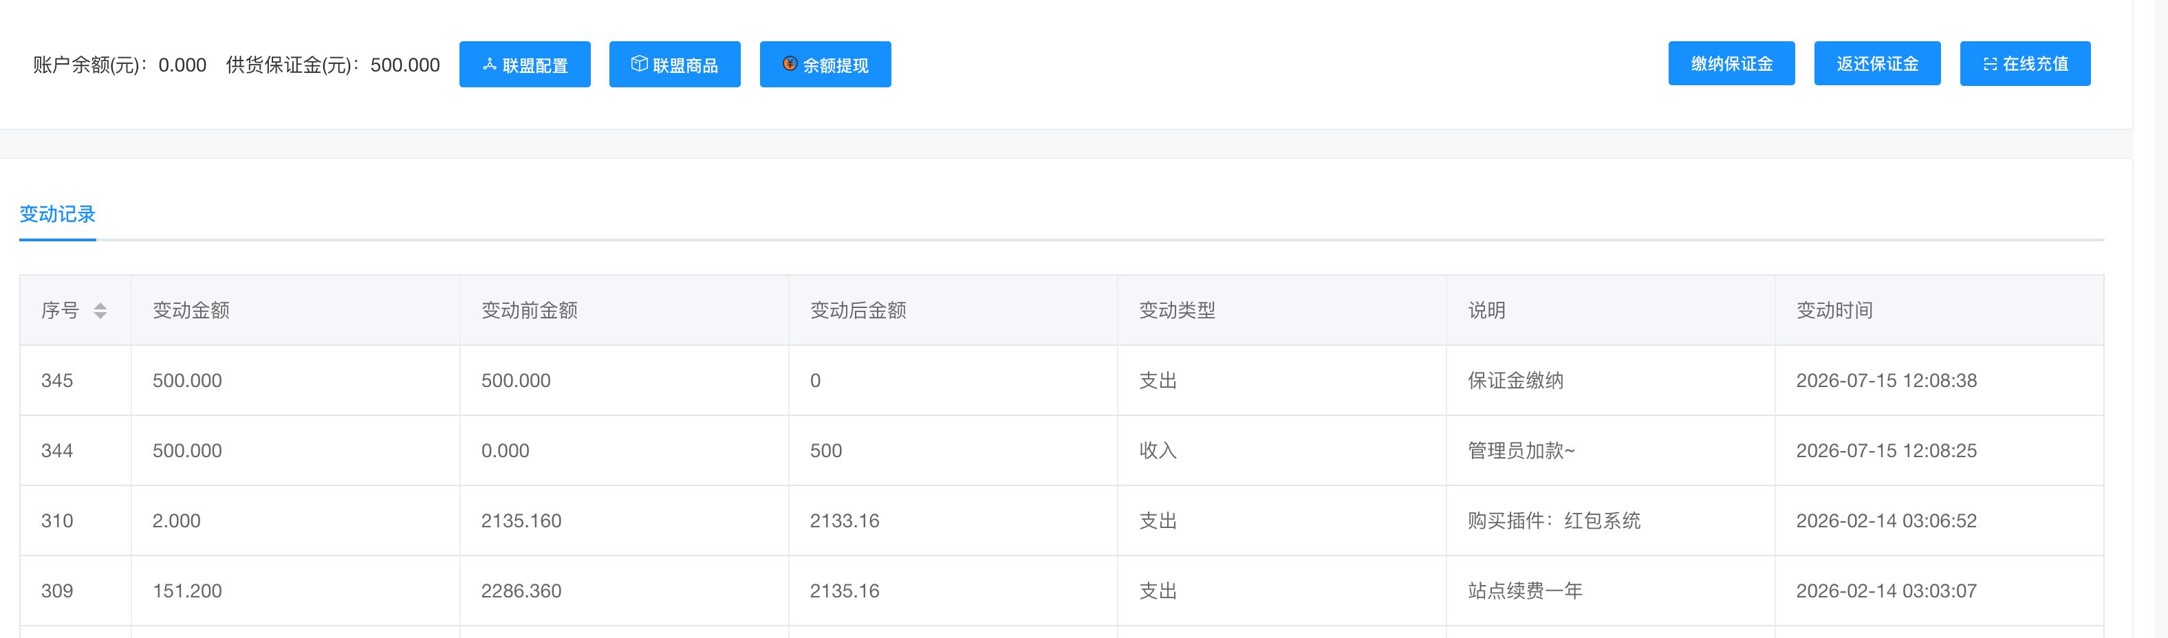Open 联盟商品 alliance products button
This screenshot has width=2168, height=638.
(x=674, y=64)
